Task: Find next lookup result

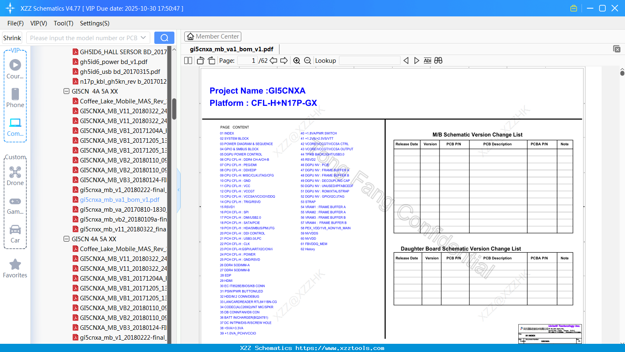Action: pos(417,60)
